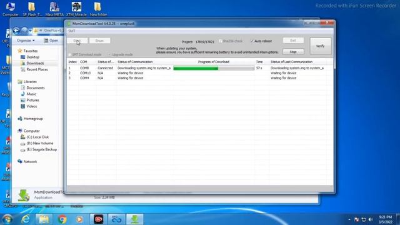This screenshot has width=400, height=225.
Task: Open Windows Explorer from the taskbar
Action: (x=44, y=219)
